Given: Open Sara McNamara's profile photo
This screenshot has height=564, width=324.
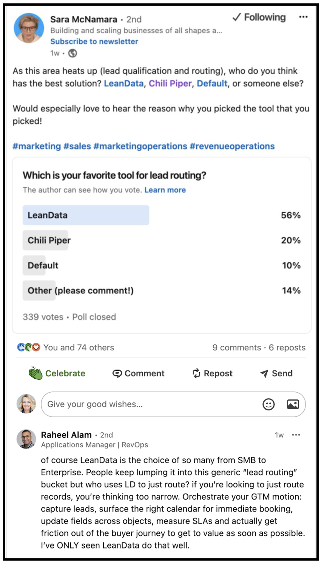Looking at the screenshot, I should (28, 28).
